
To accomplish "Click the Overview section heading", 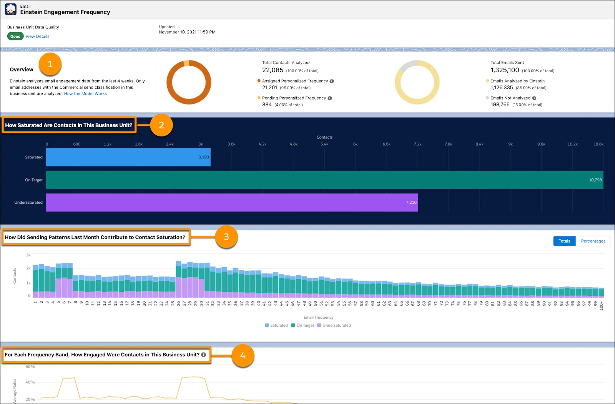I will point(22,70).
